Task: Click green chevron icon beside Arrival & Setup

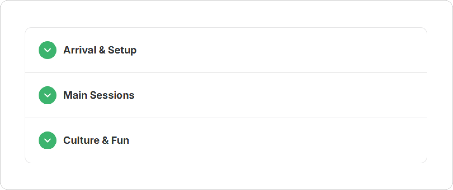Action: 48,50
